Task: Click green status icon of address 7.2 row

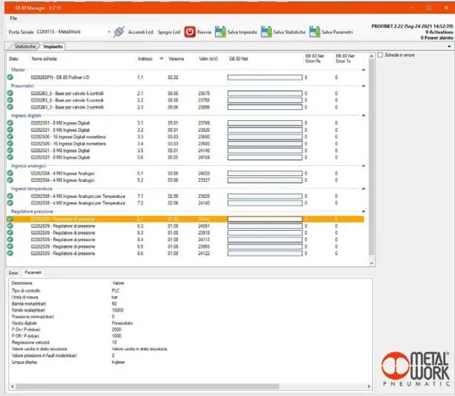Action: pos(10,203)
